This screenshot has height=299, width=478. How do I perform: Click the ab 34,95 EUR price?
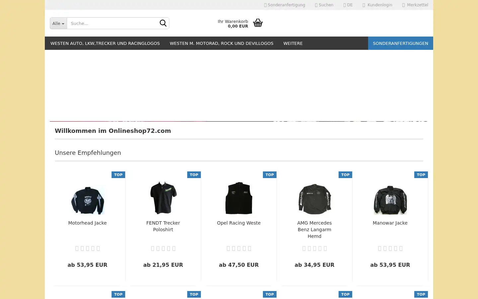pyautogui.click(x=314, y=265)
